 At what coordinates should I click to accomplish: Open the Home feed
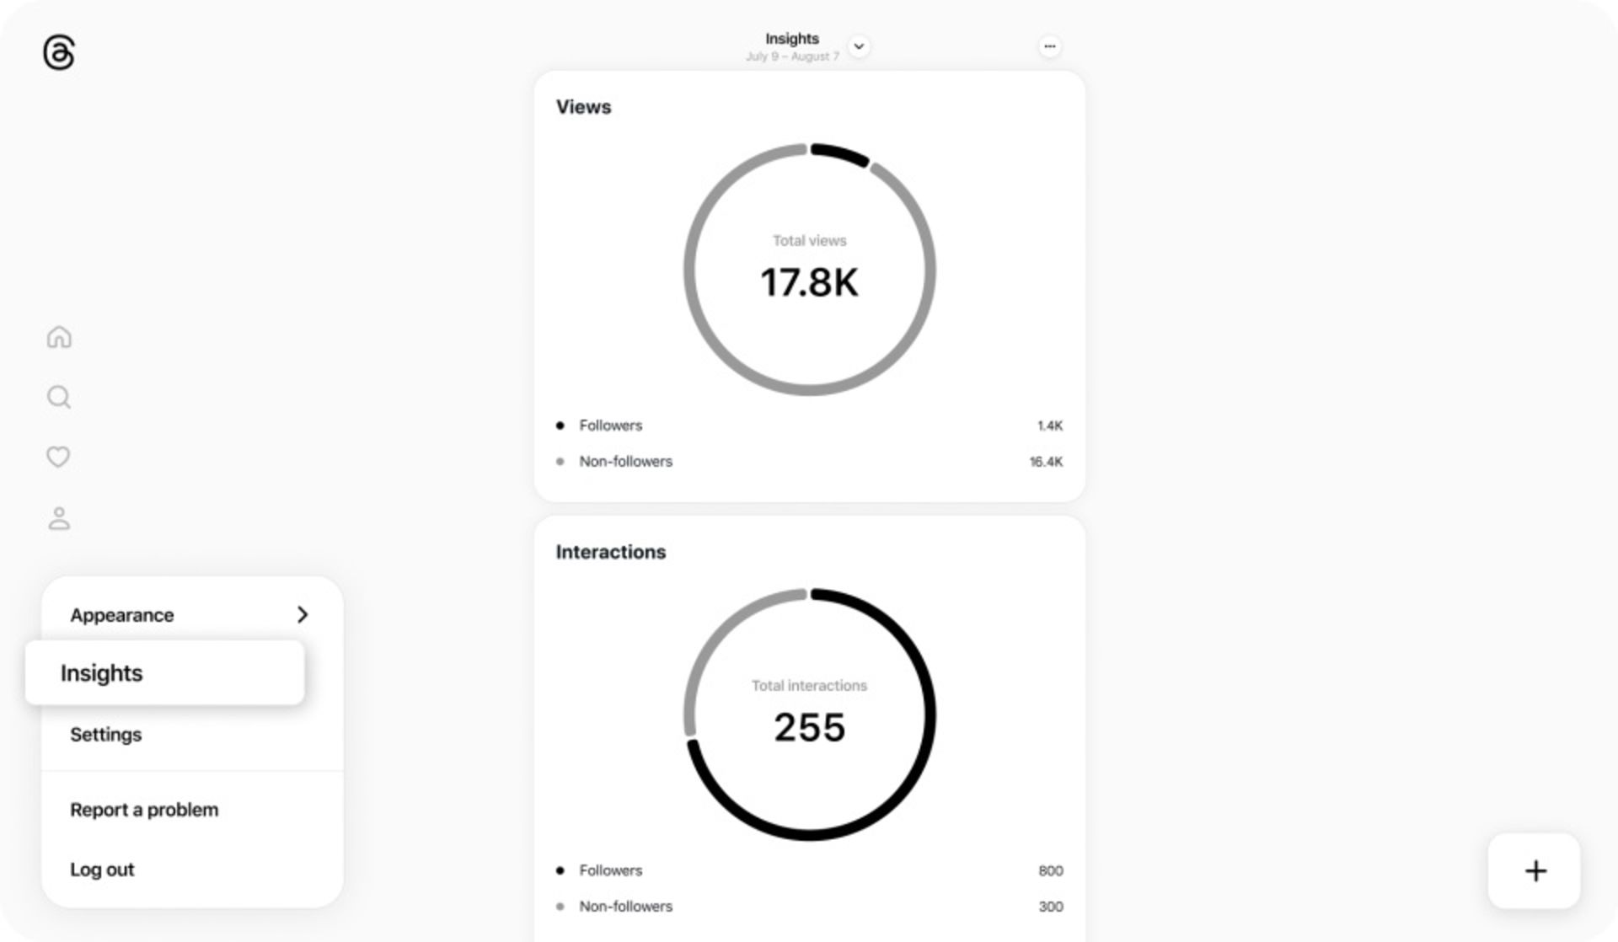[x=58, y=336]
